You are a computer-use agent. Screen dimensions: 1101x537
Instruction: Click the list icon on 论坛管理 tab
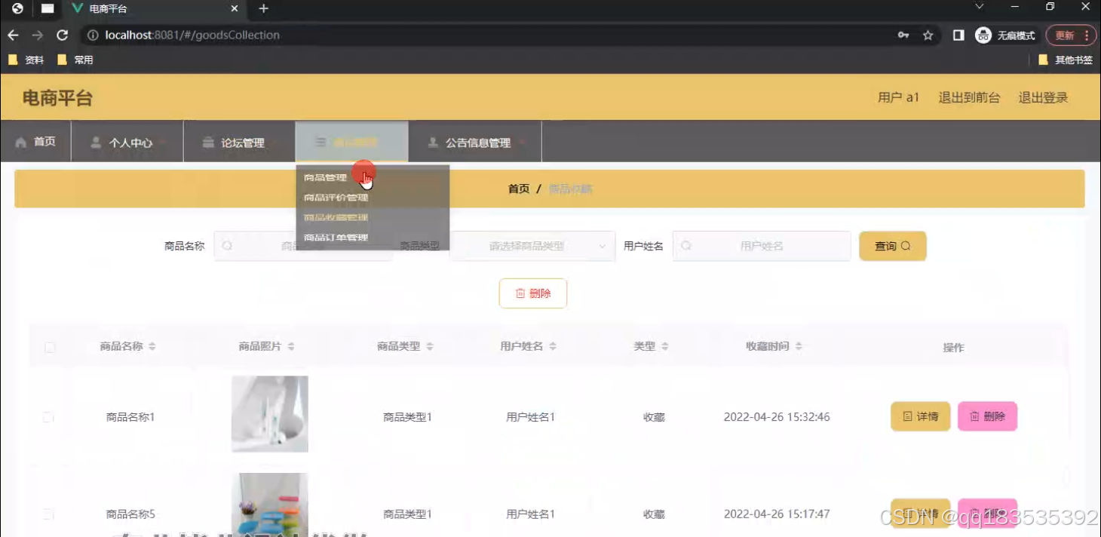click(208, 140)
